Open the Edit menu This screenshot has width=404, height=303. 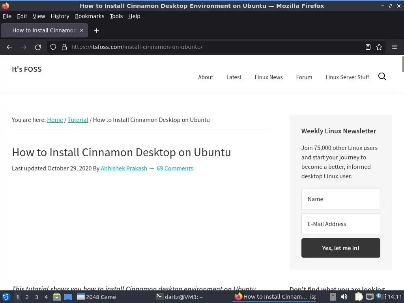coord(22,16)
